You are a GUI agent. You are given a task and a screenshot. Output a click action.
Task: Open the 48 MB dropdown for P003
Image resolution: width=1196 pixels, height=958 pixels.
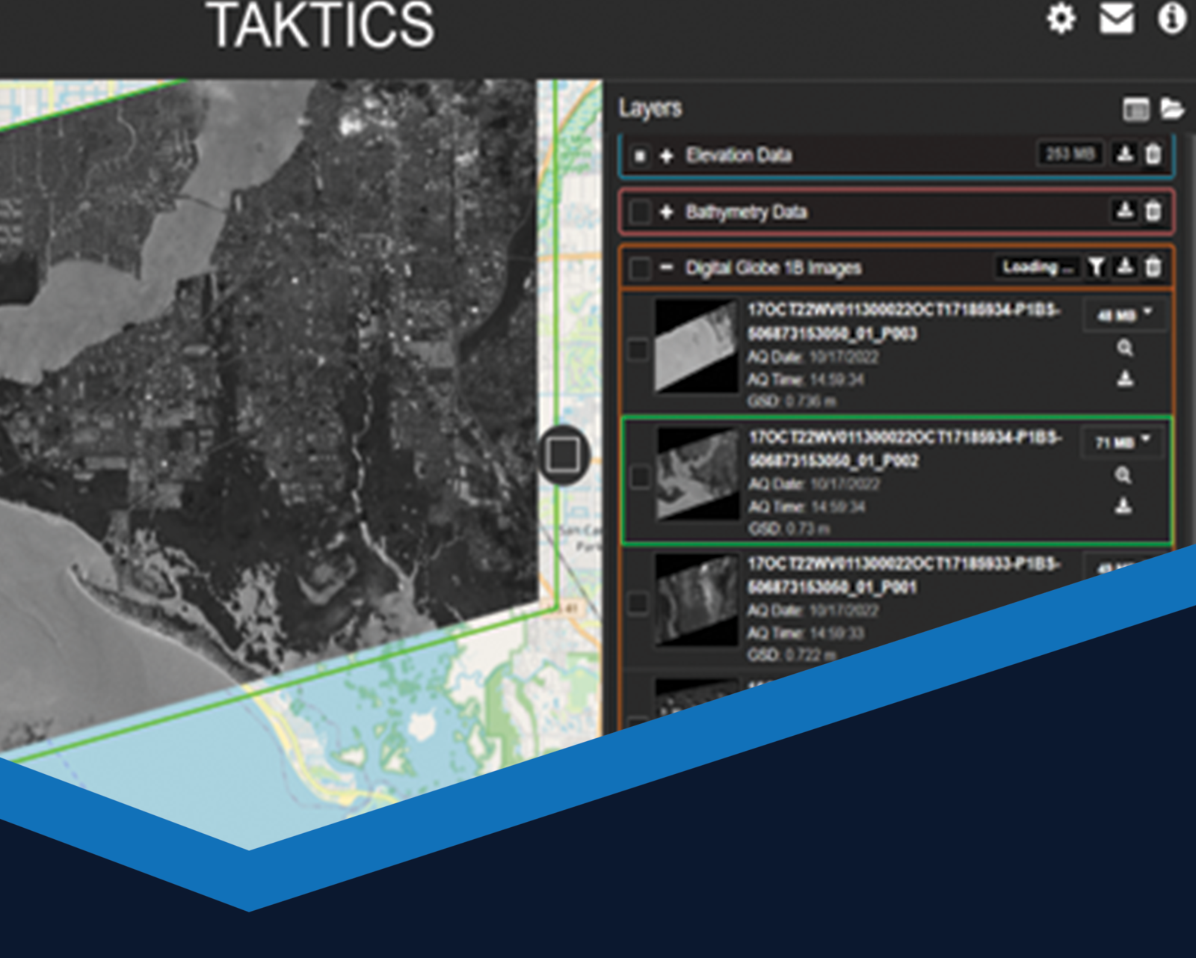point(1123,315)
